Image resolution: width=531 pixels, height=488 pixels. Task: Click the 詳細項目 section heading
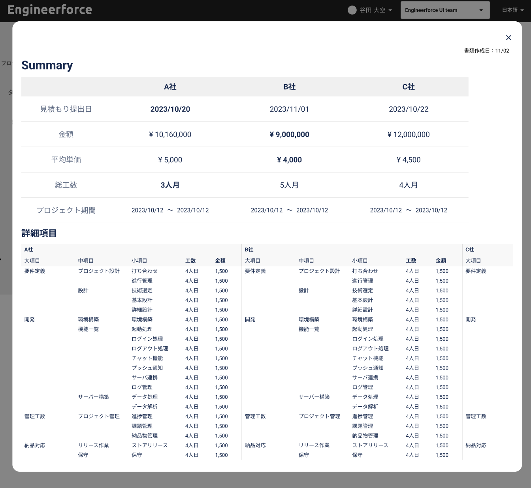point(38,233)
